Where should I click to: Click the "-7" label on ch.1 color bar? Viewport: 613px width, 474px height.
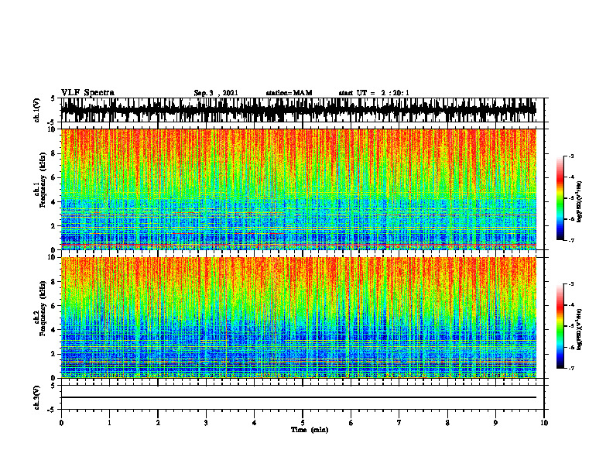click(570, 240)
